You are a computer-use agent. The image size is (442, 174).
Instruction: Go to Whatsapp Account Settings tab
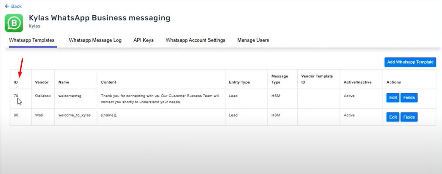click(195, 40)
